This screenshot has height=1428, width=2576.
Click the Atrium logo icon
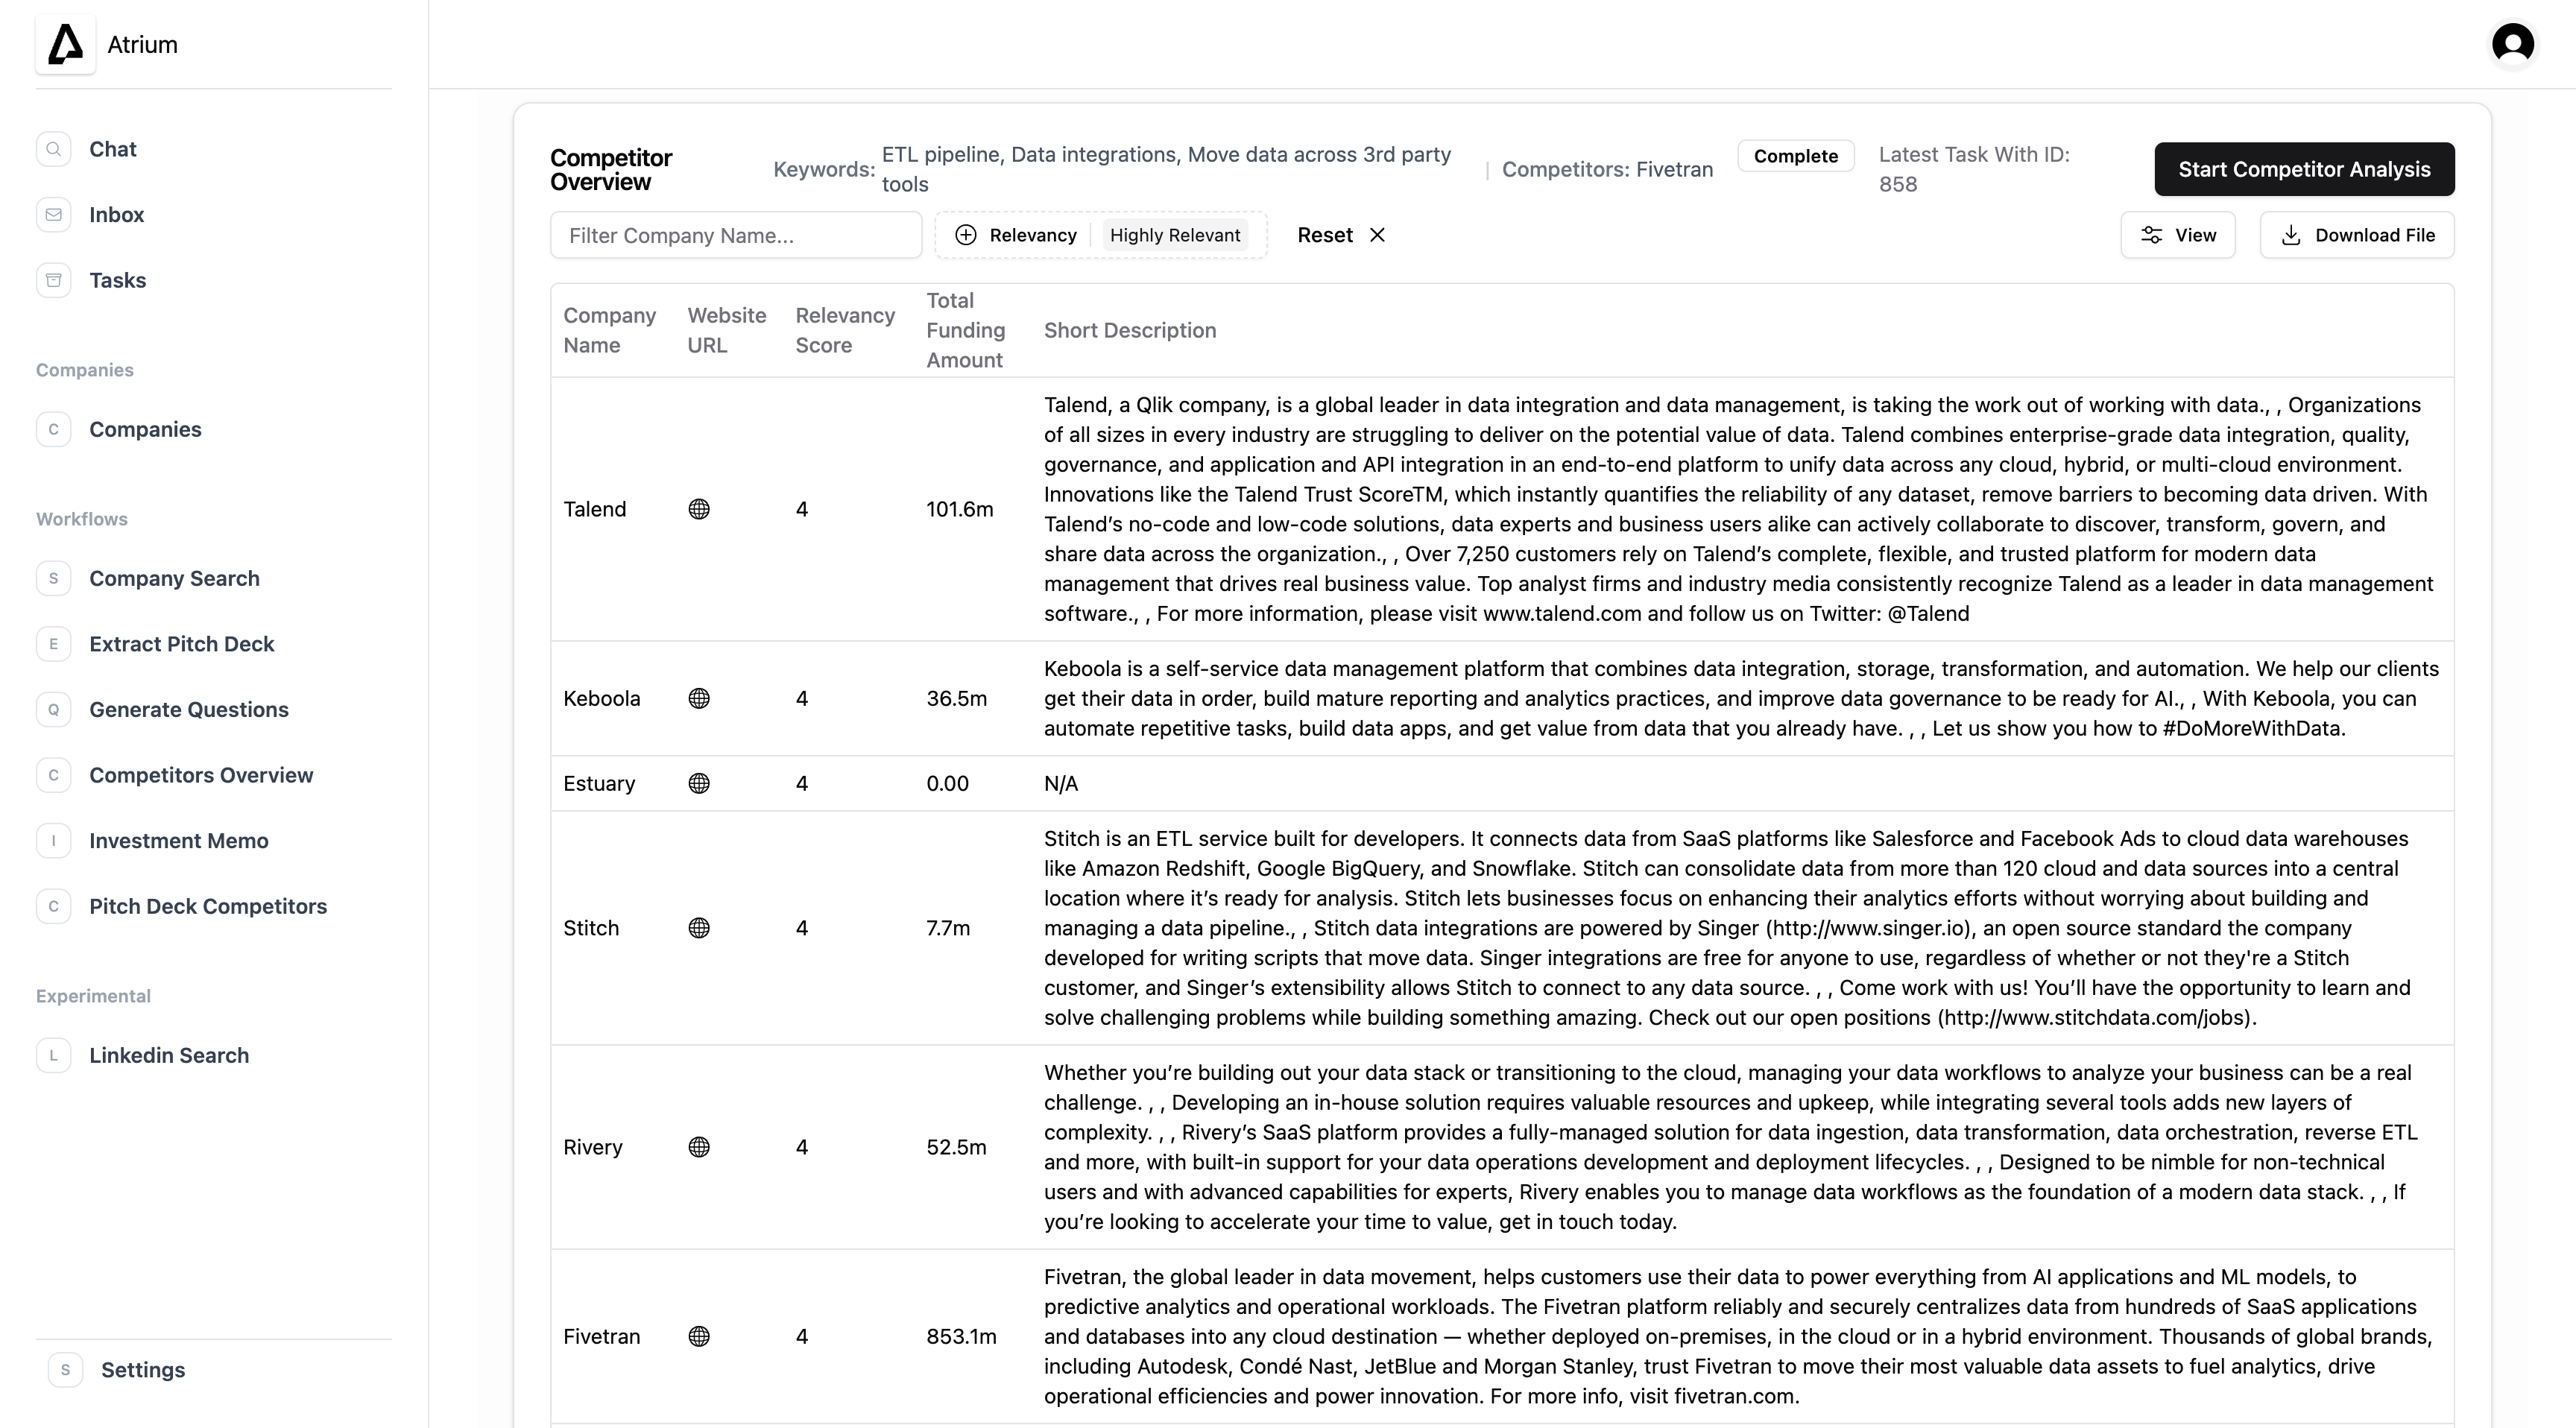coord(66,44)
